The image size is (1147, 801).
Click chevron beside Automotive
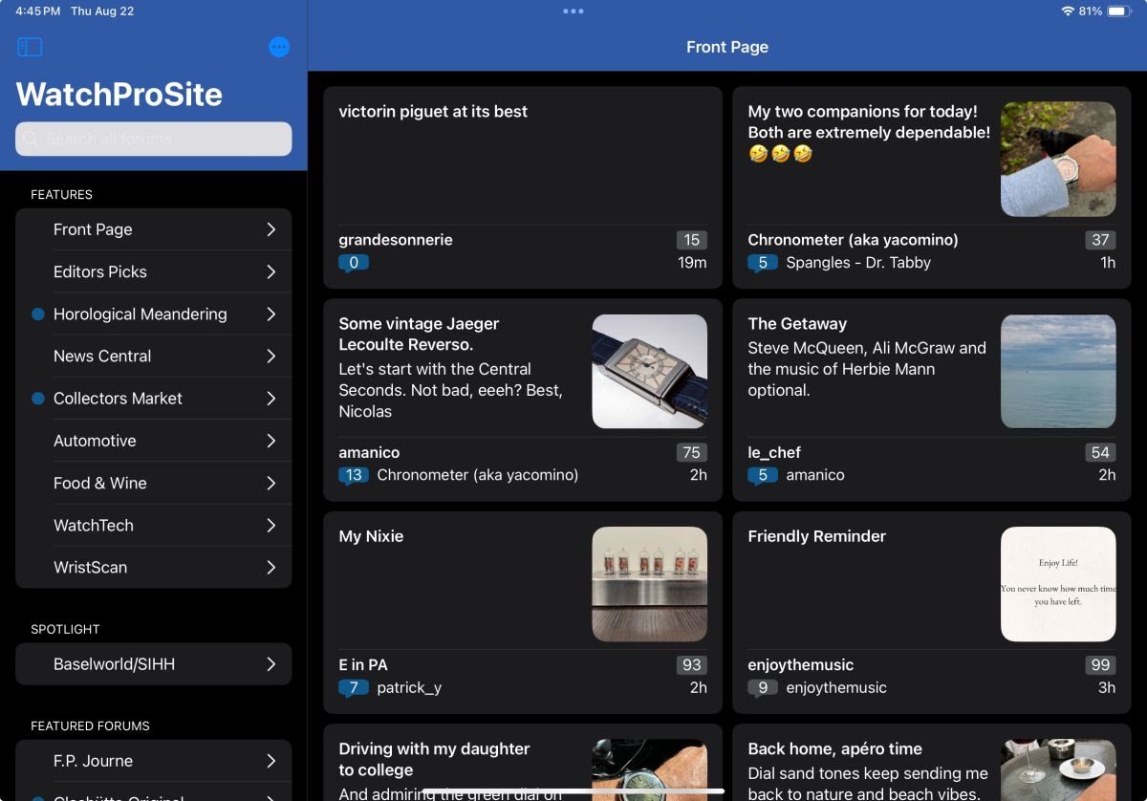[271, 441]
